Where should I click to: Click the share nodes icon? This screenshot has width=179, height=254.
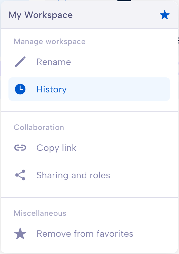click(x=21, y=175)
